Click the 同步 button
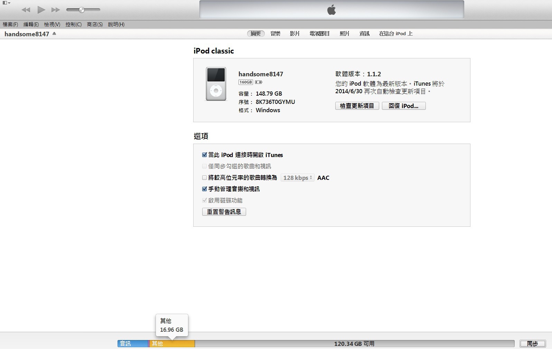This screenshot has height=349, width=552. (x=533, y=343)
